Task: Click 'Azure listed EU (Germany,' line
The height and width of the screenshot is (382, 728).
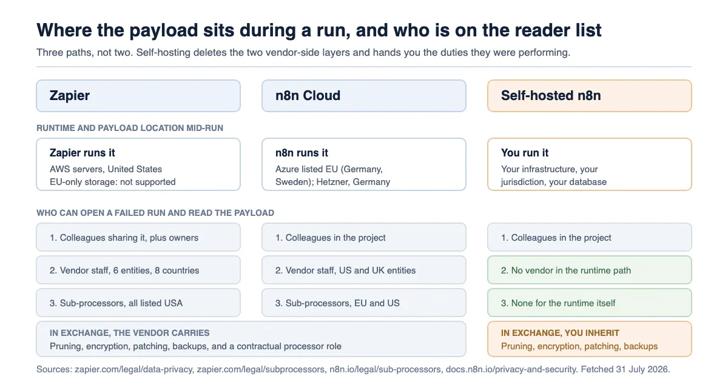Action: pos(329,169)
